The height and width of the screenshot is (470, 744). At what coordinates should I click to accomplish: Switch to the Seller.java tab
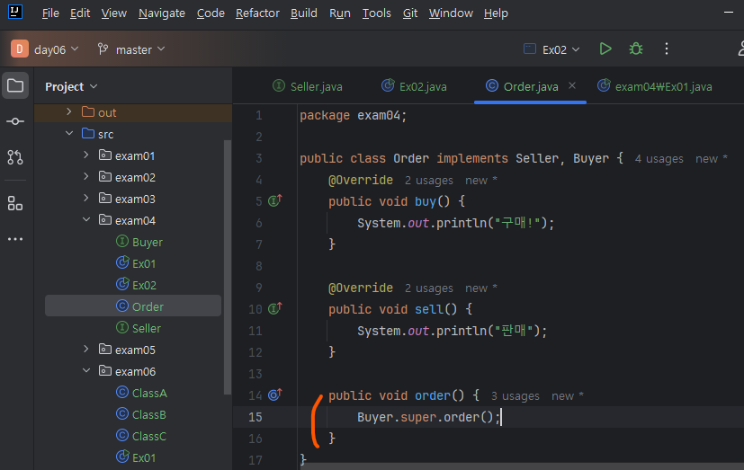(x=308, y=86)
